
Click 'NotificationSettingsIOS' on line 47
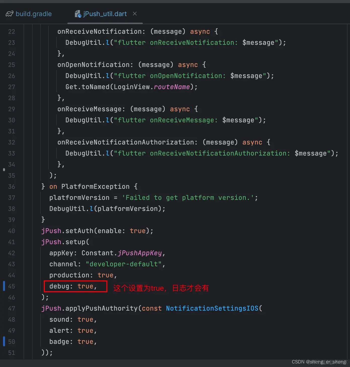[212, 308]
